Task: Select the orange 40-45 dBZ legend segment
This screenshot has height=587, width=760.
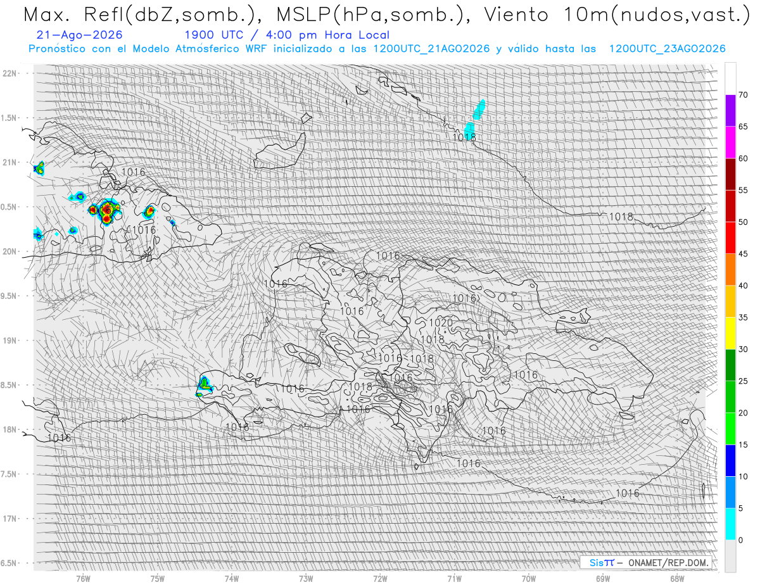Action: click(x=730, y=270)
